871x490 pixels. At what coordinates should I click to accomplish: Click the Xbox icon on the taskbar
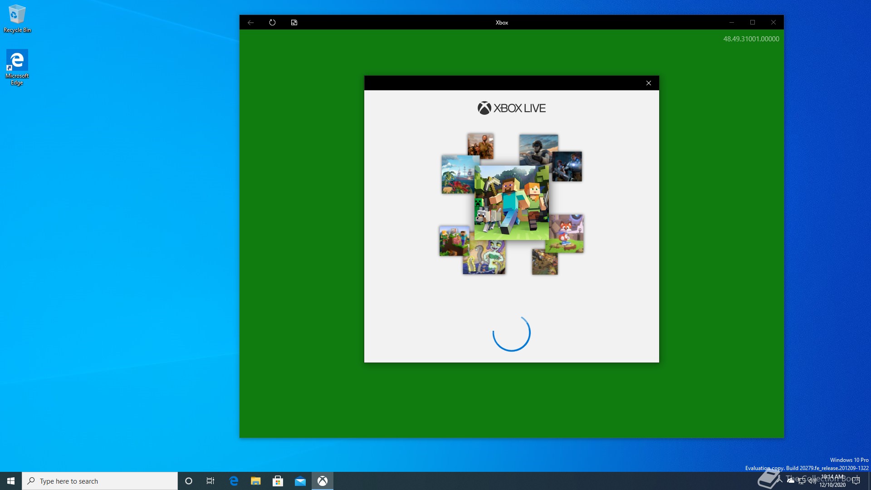323,481
